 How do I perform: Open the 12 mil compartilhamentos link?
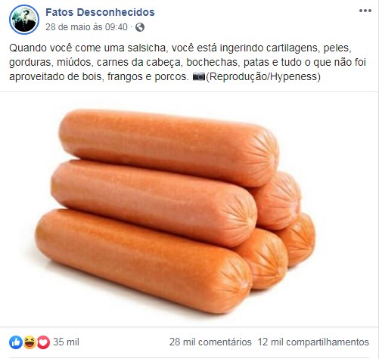pyautogui.click(x=313, y=342)
